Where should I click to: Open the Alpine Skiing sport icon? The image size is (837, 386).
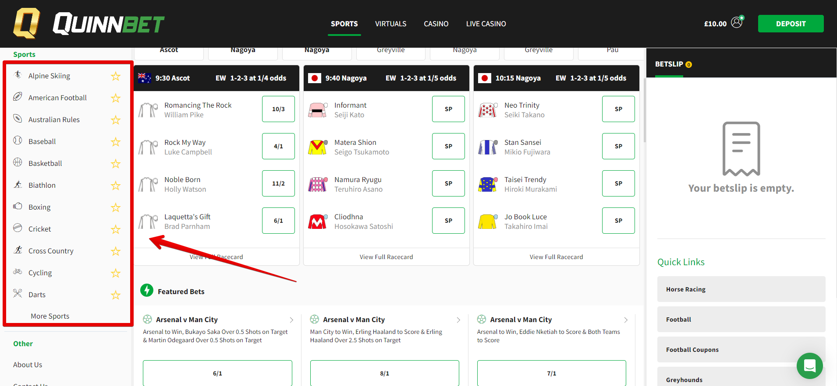[18, 75]
